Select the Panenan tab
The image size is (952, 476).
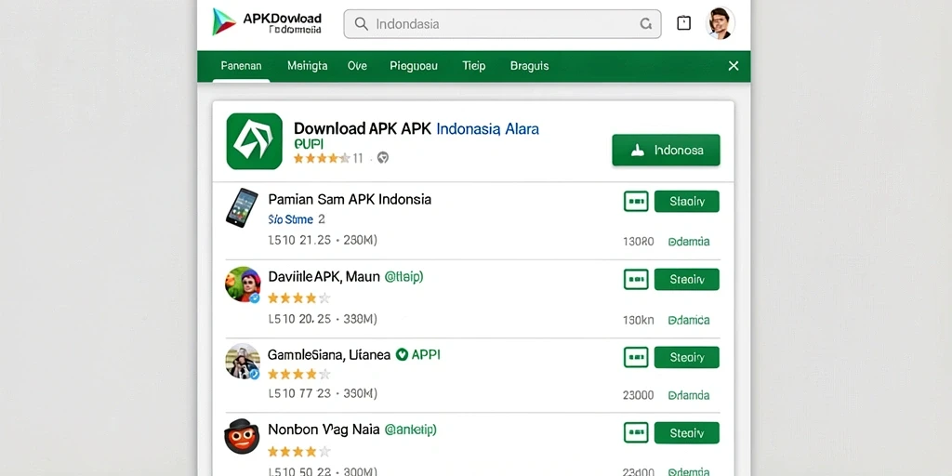point(241,66)
